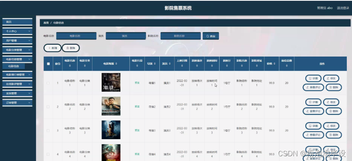
Task: Focus the 电影名称 search input
Action: tap(76, 36)
